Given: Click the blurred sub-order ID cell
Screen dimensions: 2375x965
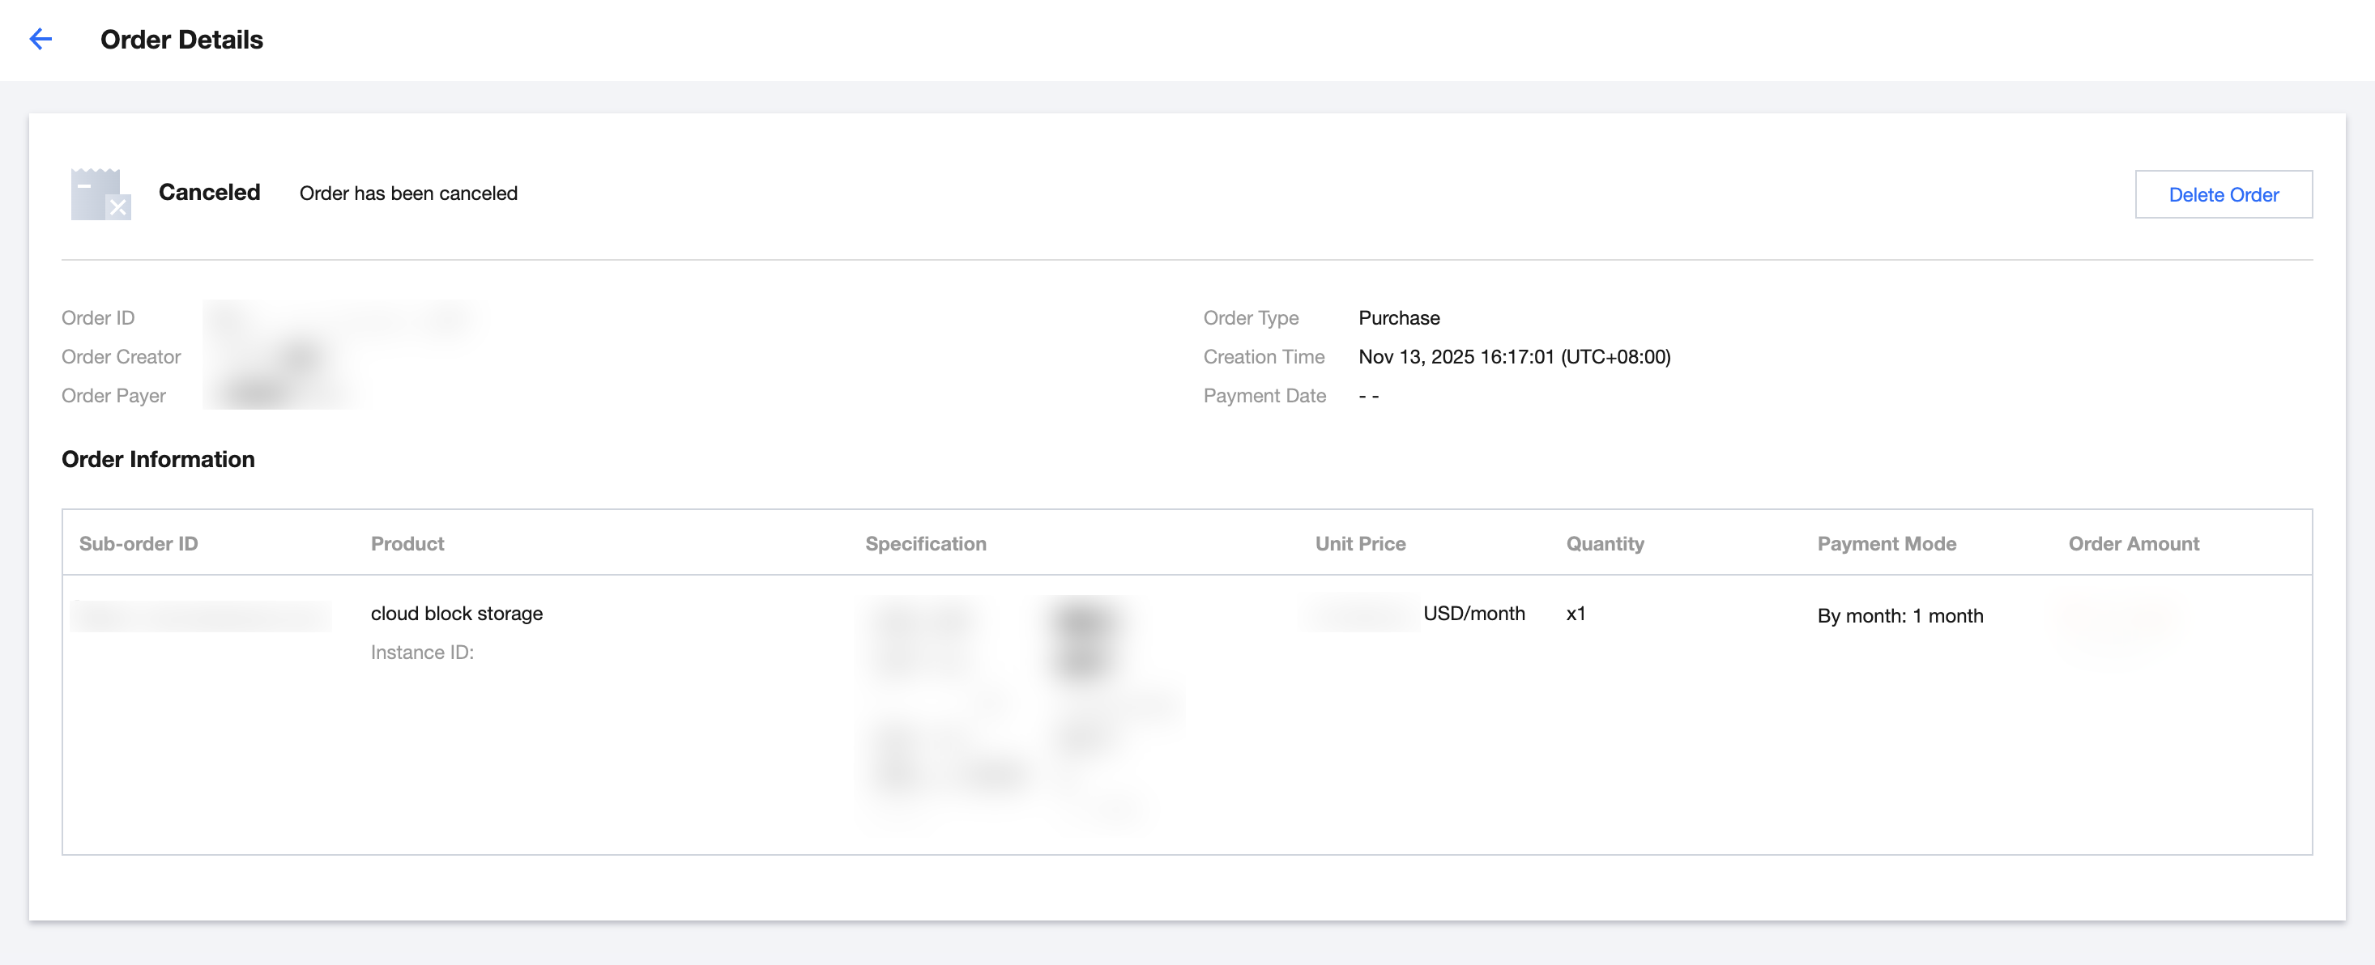Looking at the screenshot, I should click(x=201, y=616).
